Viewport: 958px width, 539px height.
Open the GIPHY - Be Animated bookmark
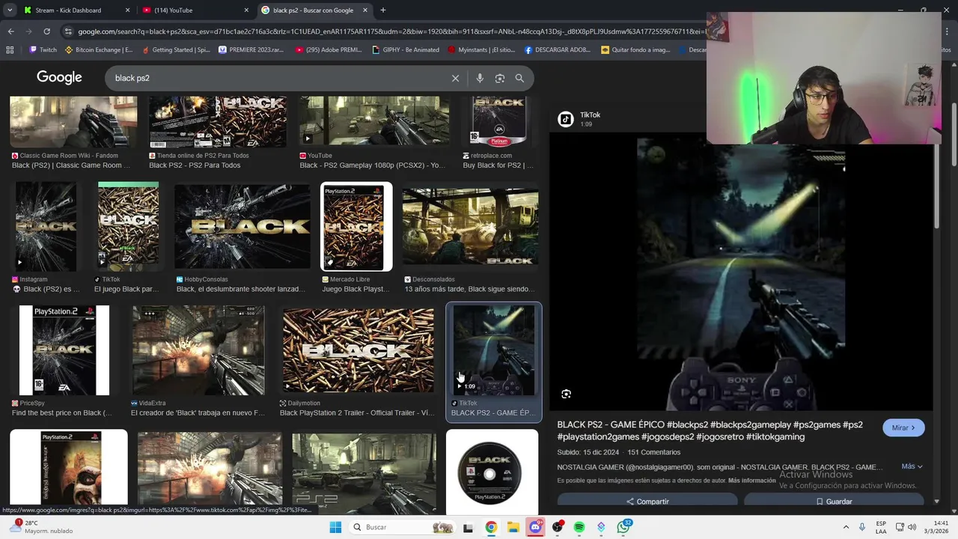pos(406,50)
